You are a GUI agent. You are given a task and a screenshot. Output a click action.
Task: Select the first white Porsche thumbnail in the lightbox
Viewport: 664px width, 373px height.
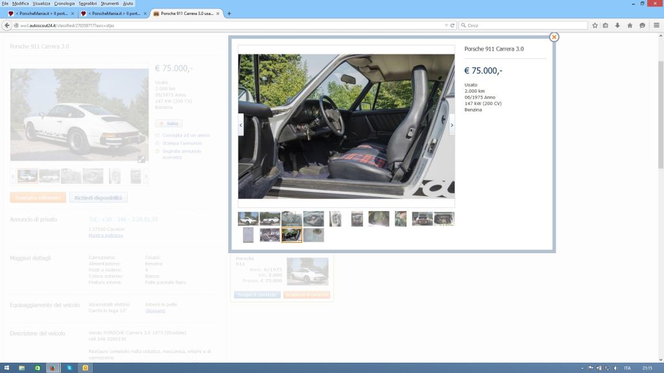[248, 219]
